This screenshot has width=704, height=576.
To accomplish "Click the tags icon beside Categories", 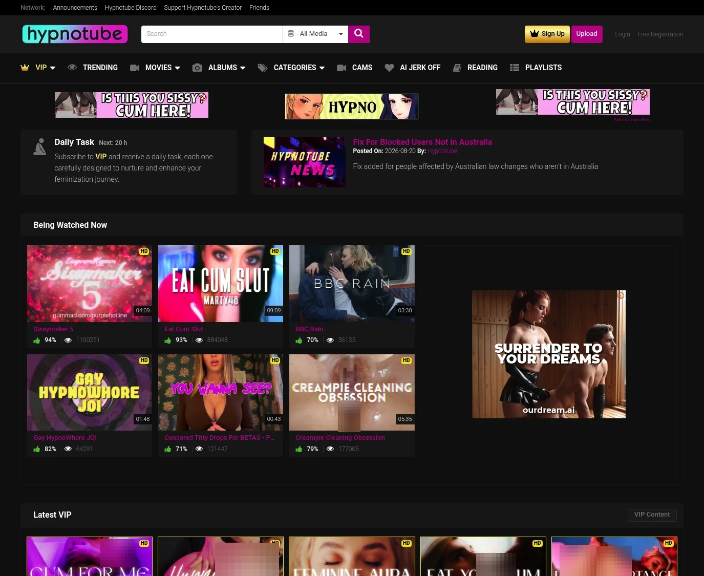I will (263, 68).
